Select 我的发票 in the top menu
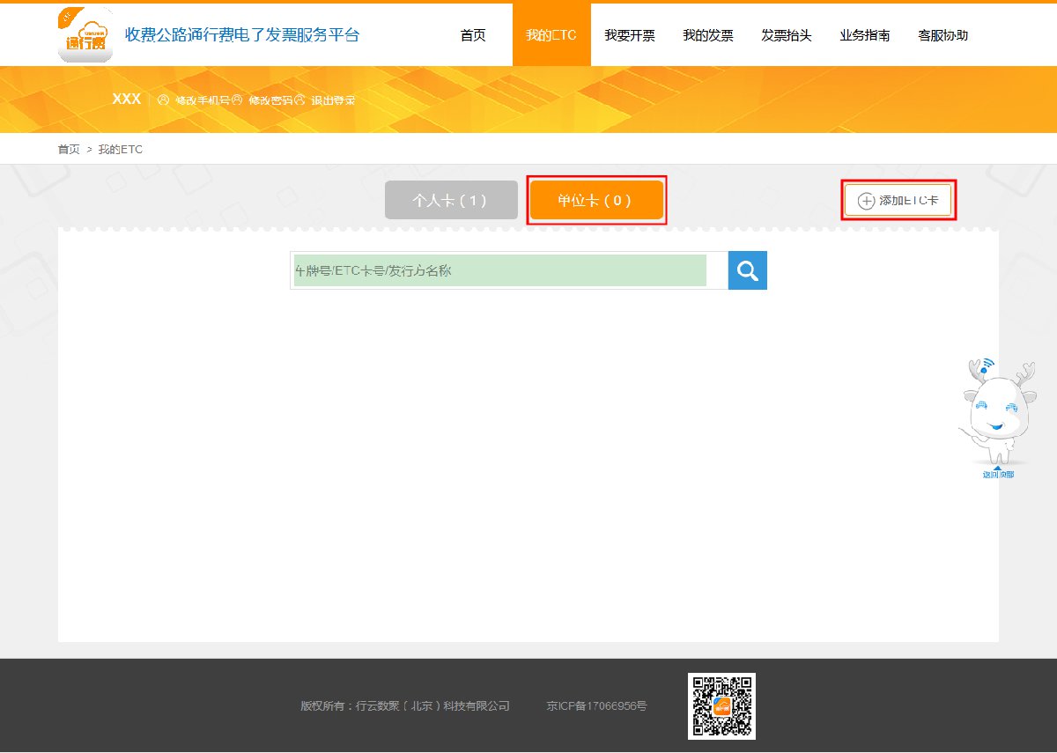Viewport: 1057px width, 753px height. (x=708, y=35)
